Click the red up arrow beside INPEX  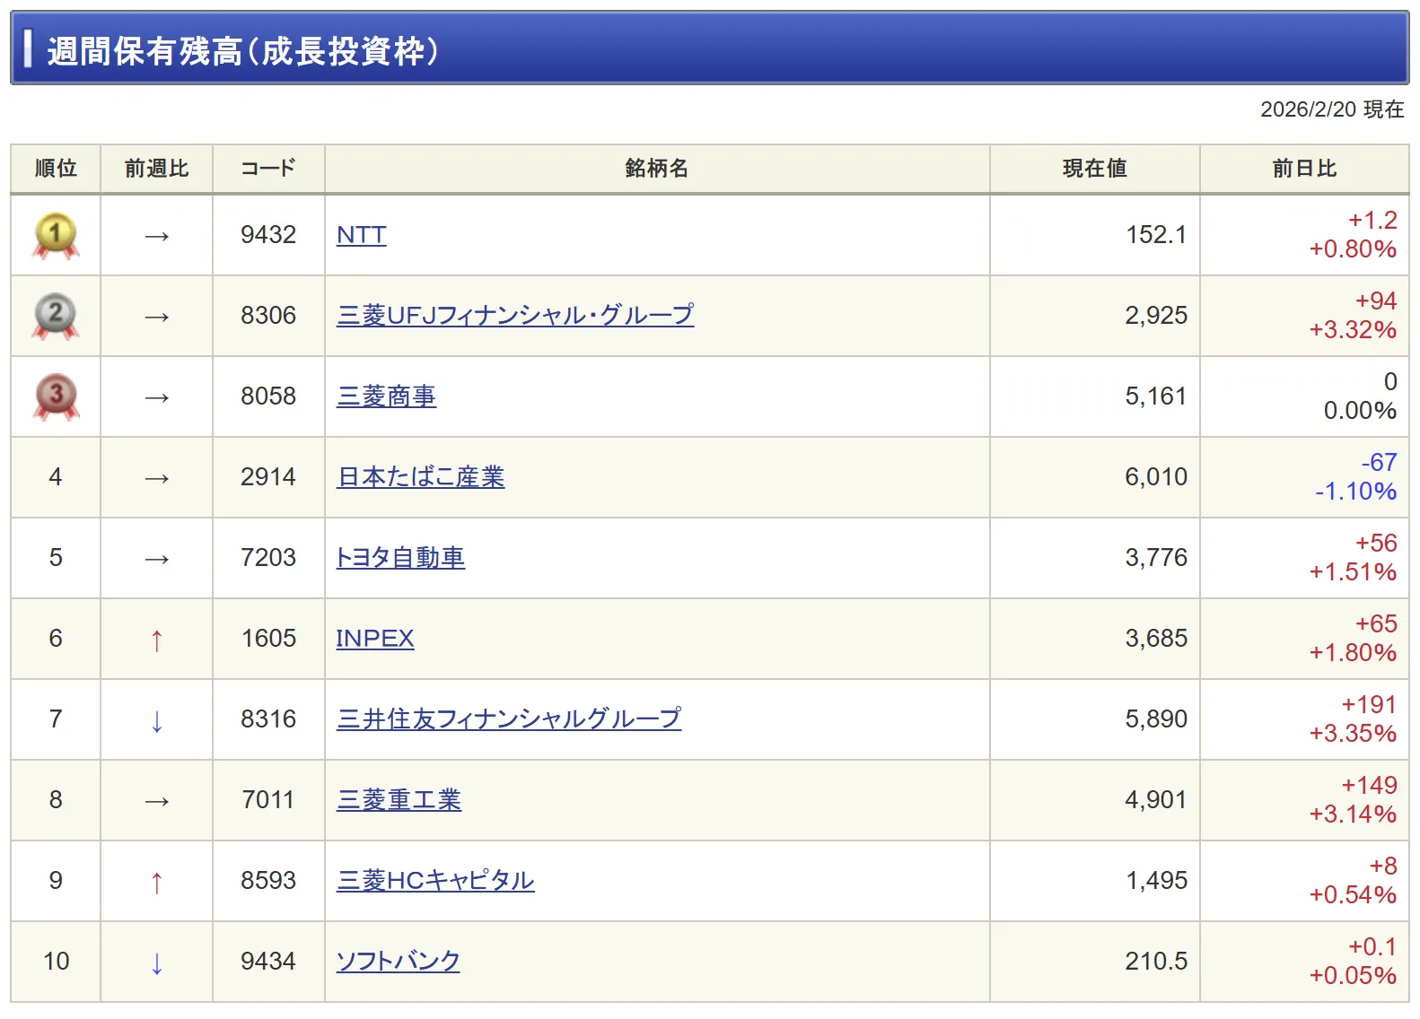click(x=157, y=640)
